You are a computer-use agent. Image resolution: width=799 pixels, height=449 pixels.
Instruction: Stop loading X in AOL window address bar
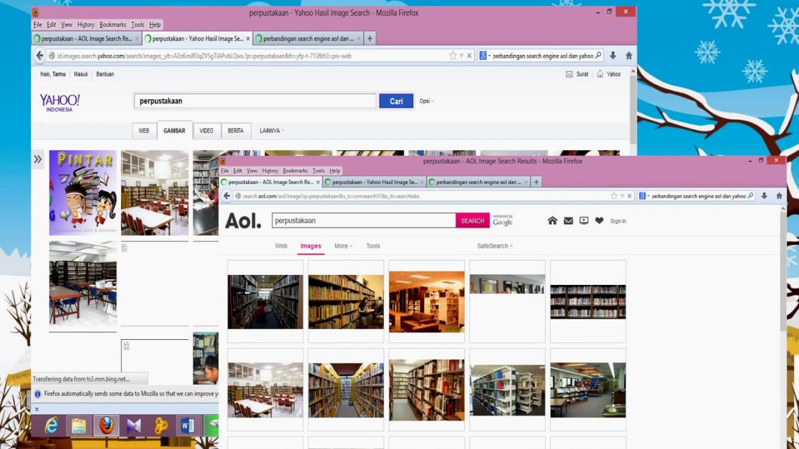click(629, 196)
